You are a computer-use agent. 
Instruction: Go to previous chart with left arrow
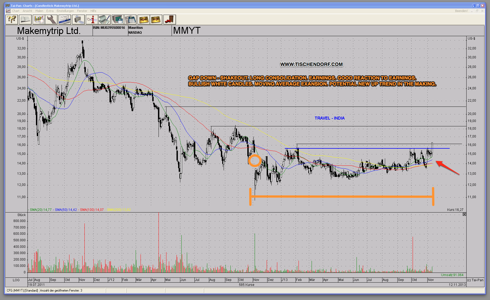coord(144,20)
